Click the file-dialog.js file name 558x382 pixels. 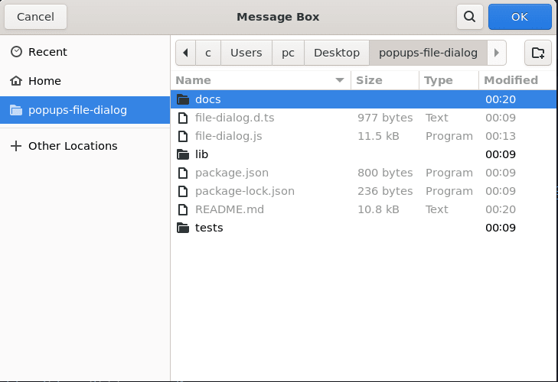click(x=228, y=136)
